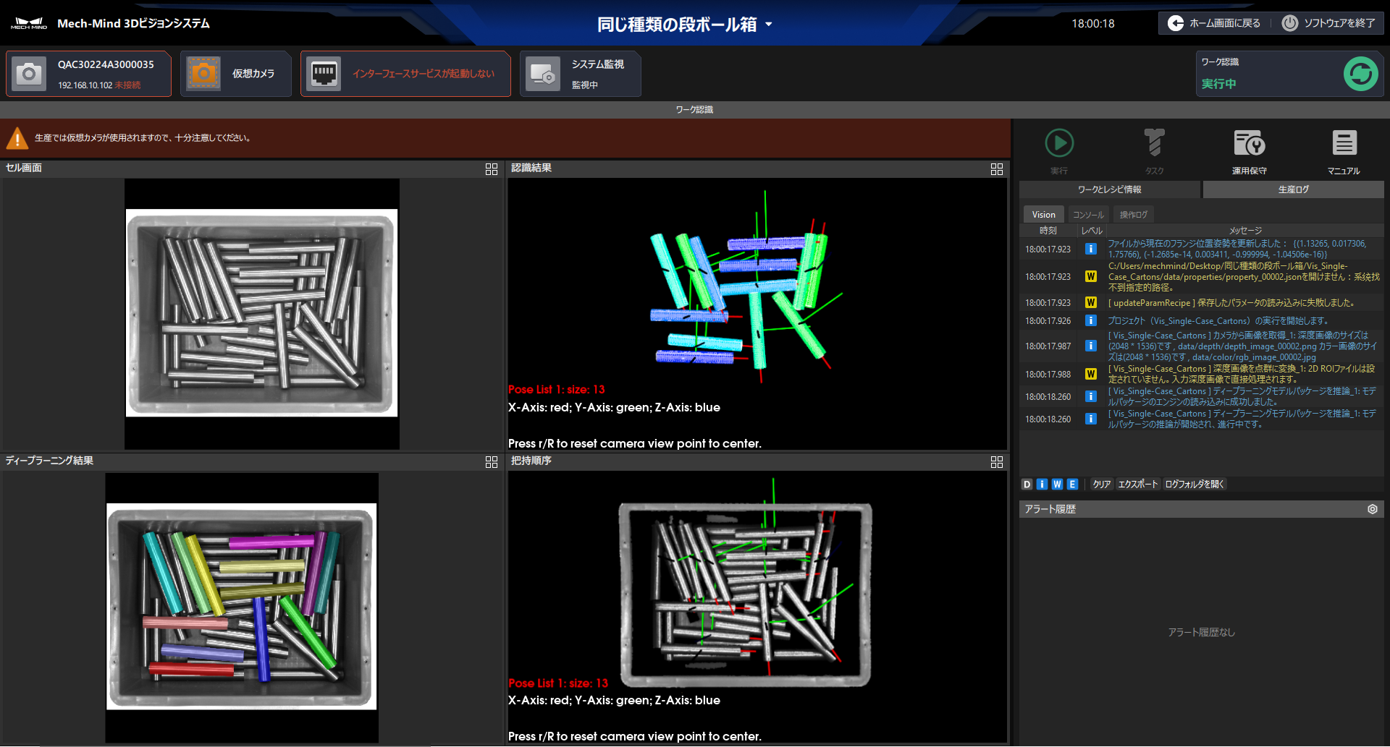Click the 監視中 status text
Image resolution: width=1390 pixels, height=747 pixels.
coord(585,85)
